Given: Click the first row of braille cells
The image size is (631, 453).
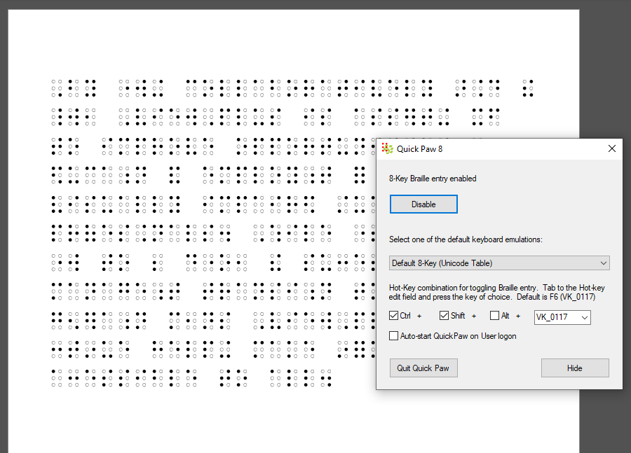Looking at the screenshot, I should coord(210,87).
